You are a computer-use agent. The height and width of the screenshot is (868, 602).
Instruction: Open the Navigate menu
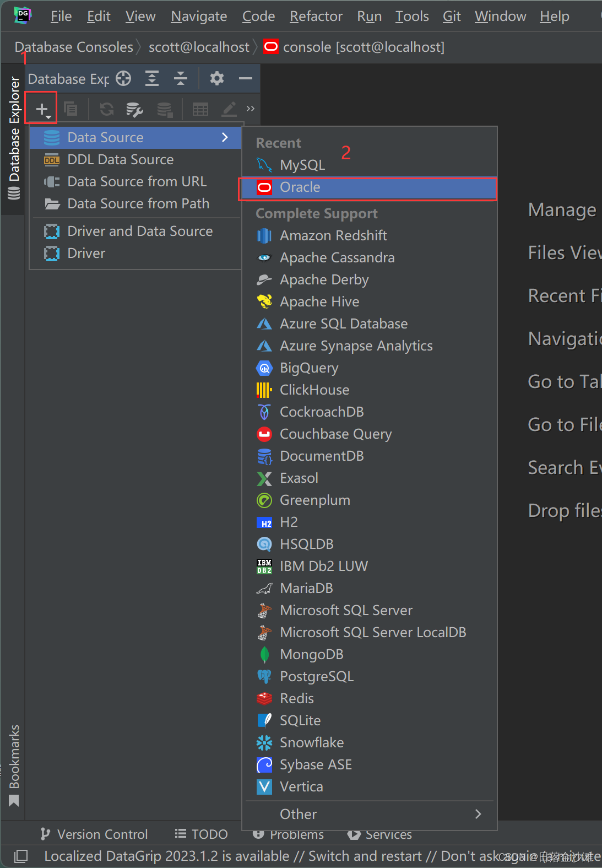(x=199, y=17)
